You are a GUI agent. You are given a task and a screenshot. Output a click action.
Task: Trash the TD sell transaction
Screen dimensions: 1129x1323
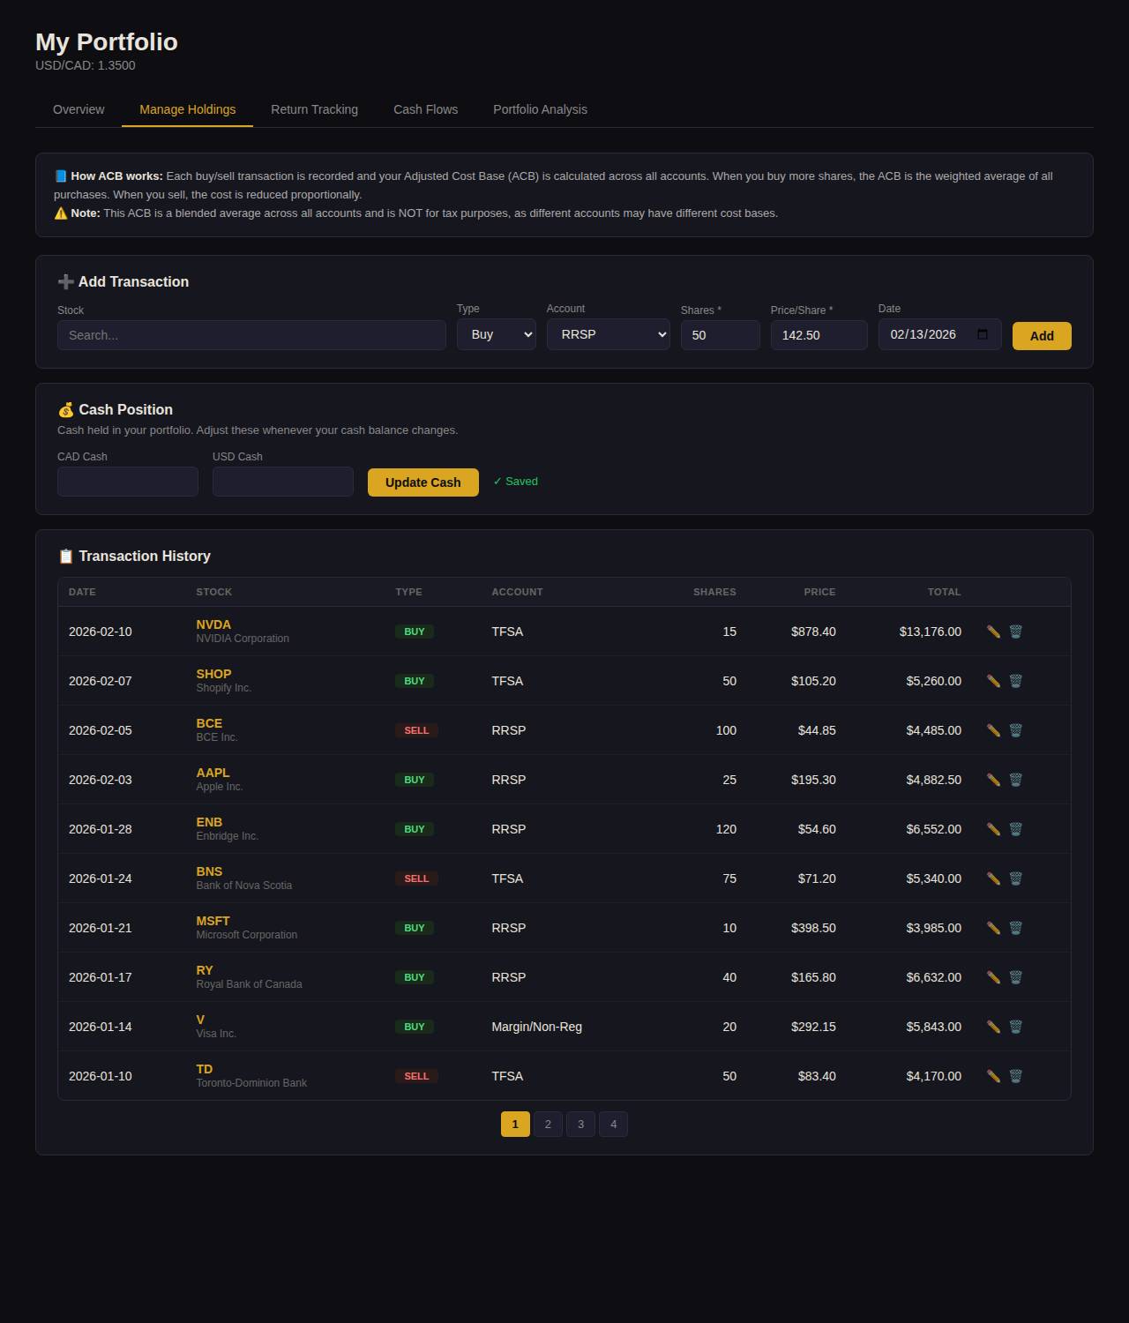pos(1015,1076)
